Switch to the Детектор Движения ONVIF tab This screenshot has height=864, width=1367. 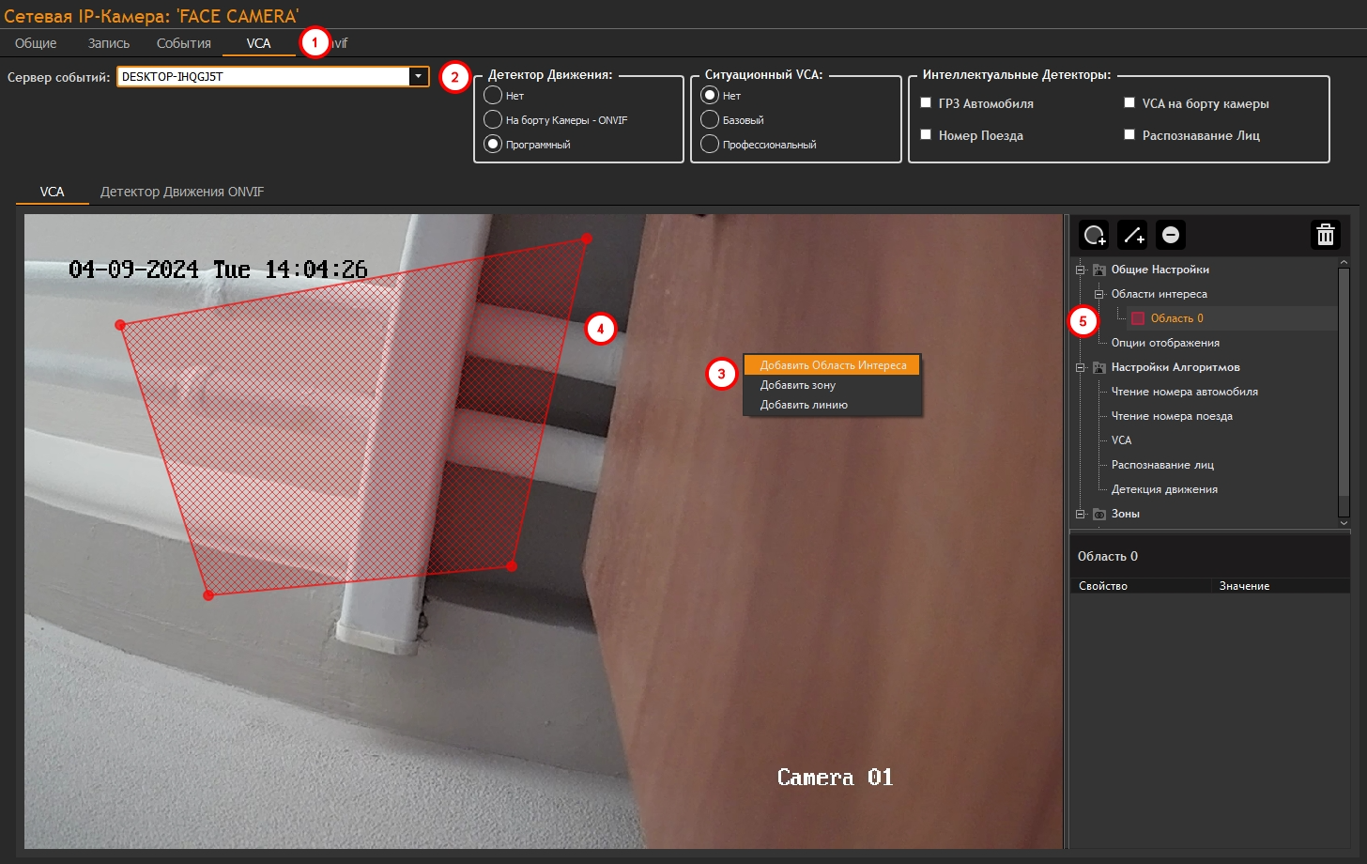click(x=182, y=192)
